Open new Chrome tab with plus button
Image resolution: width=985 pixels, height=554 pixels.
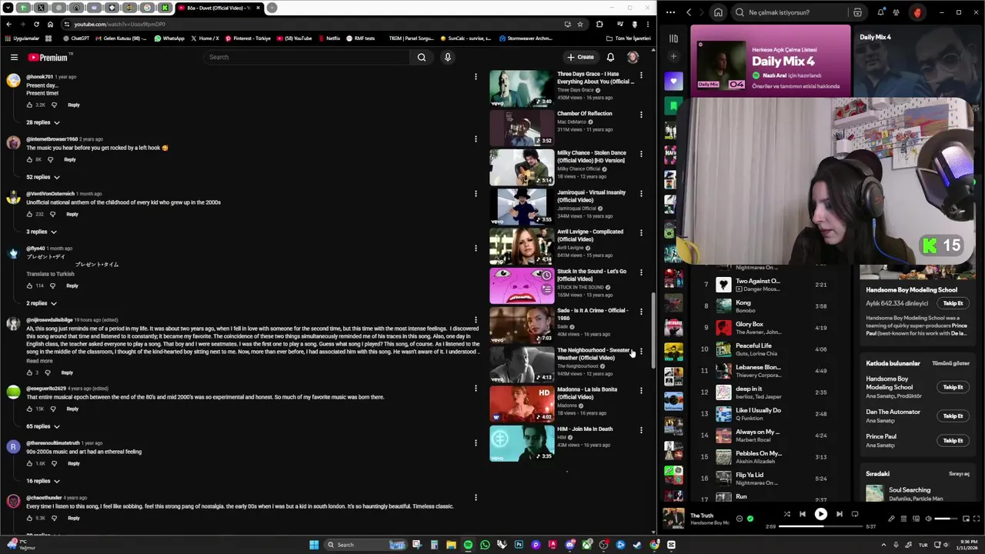[272, 8]
